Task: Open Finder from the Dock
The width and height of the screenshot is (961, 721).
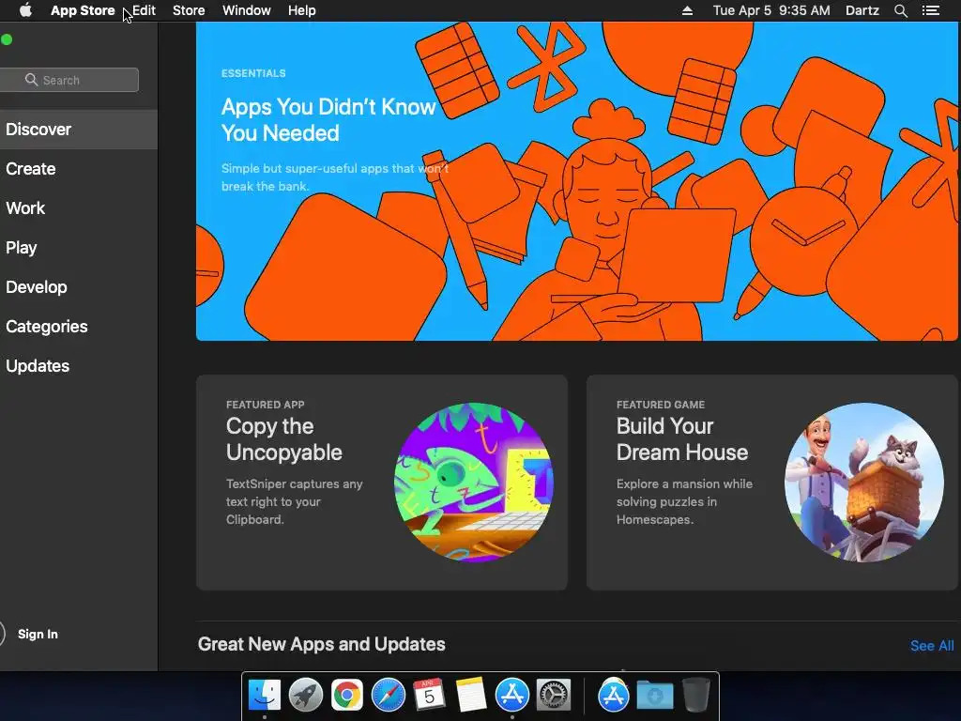Action: pyautogui.click(x=265, y=696)
